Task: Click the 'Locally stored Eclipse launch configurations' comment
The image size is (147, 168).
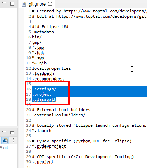Action: click(89, 125)
